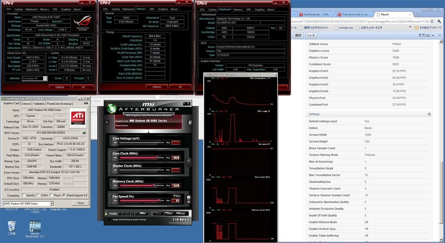The height and width of the screenshot is (243, 445).
Task: Click the Afterburner profile lock icon
Action: click(106, 213)
